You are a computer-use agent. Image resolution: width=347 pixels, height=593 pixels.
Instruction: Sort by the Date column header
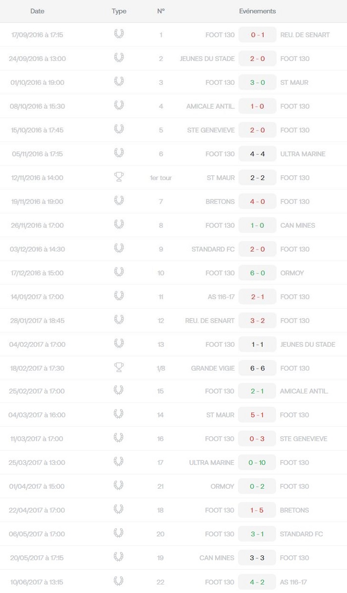37,11
